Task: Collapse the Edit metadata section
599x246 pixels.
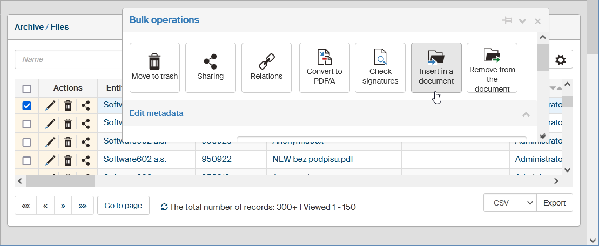Action: [526, 114]
